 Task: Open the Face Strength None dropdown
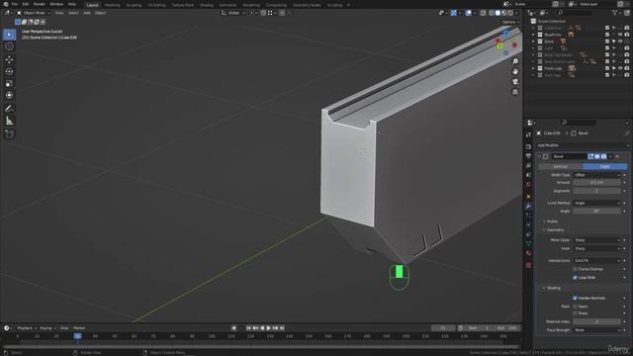[x=597, y=329]
